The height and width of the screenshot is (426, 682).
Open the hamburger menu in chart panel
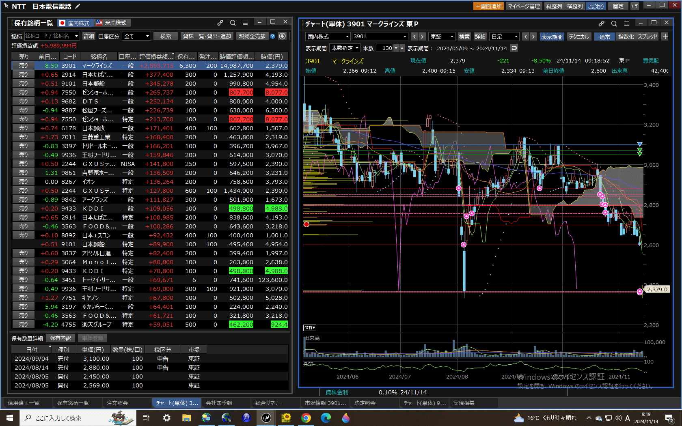click(x=626, y=24)
